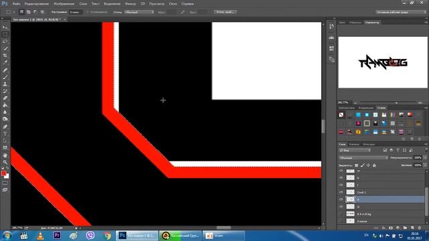
Task: Open the new adjustment layer menu icon
Action: tap(397, 228)
